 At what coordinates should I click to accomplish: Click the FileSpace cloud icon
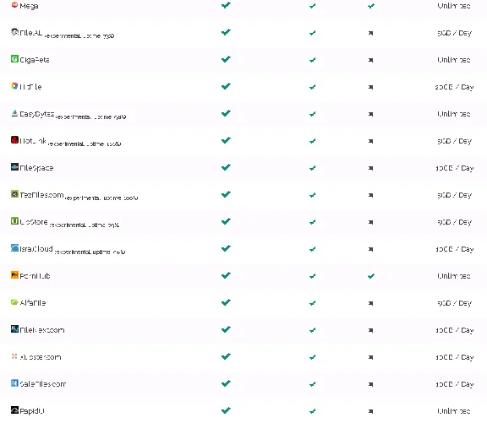coord(14,167)
